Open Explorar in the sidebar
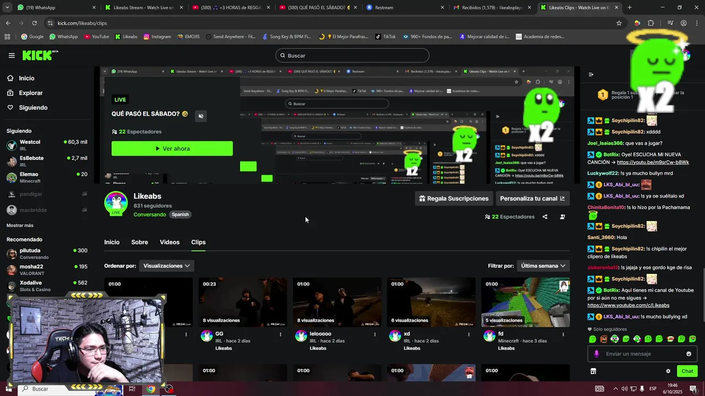Viewport: 705px width, 396px height. 30,93
